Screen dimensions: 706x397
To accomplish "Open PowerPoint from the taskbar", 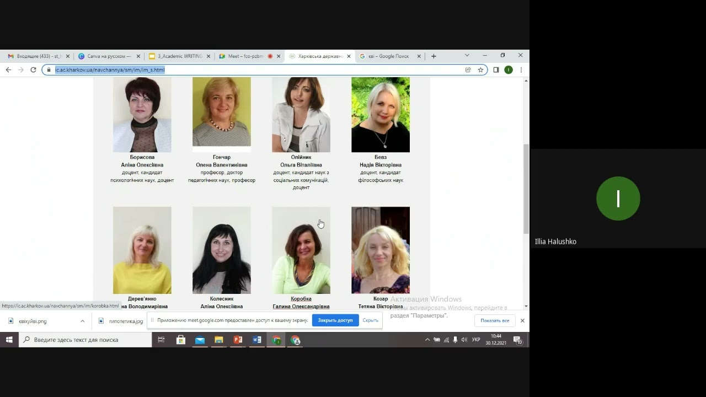I will 238,340.
